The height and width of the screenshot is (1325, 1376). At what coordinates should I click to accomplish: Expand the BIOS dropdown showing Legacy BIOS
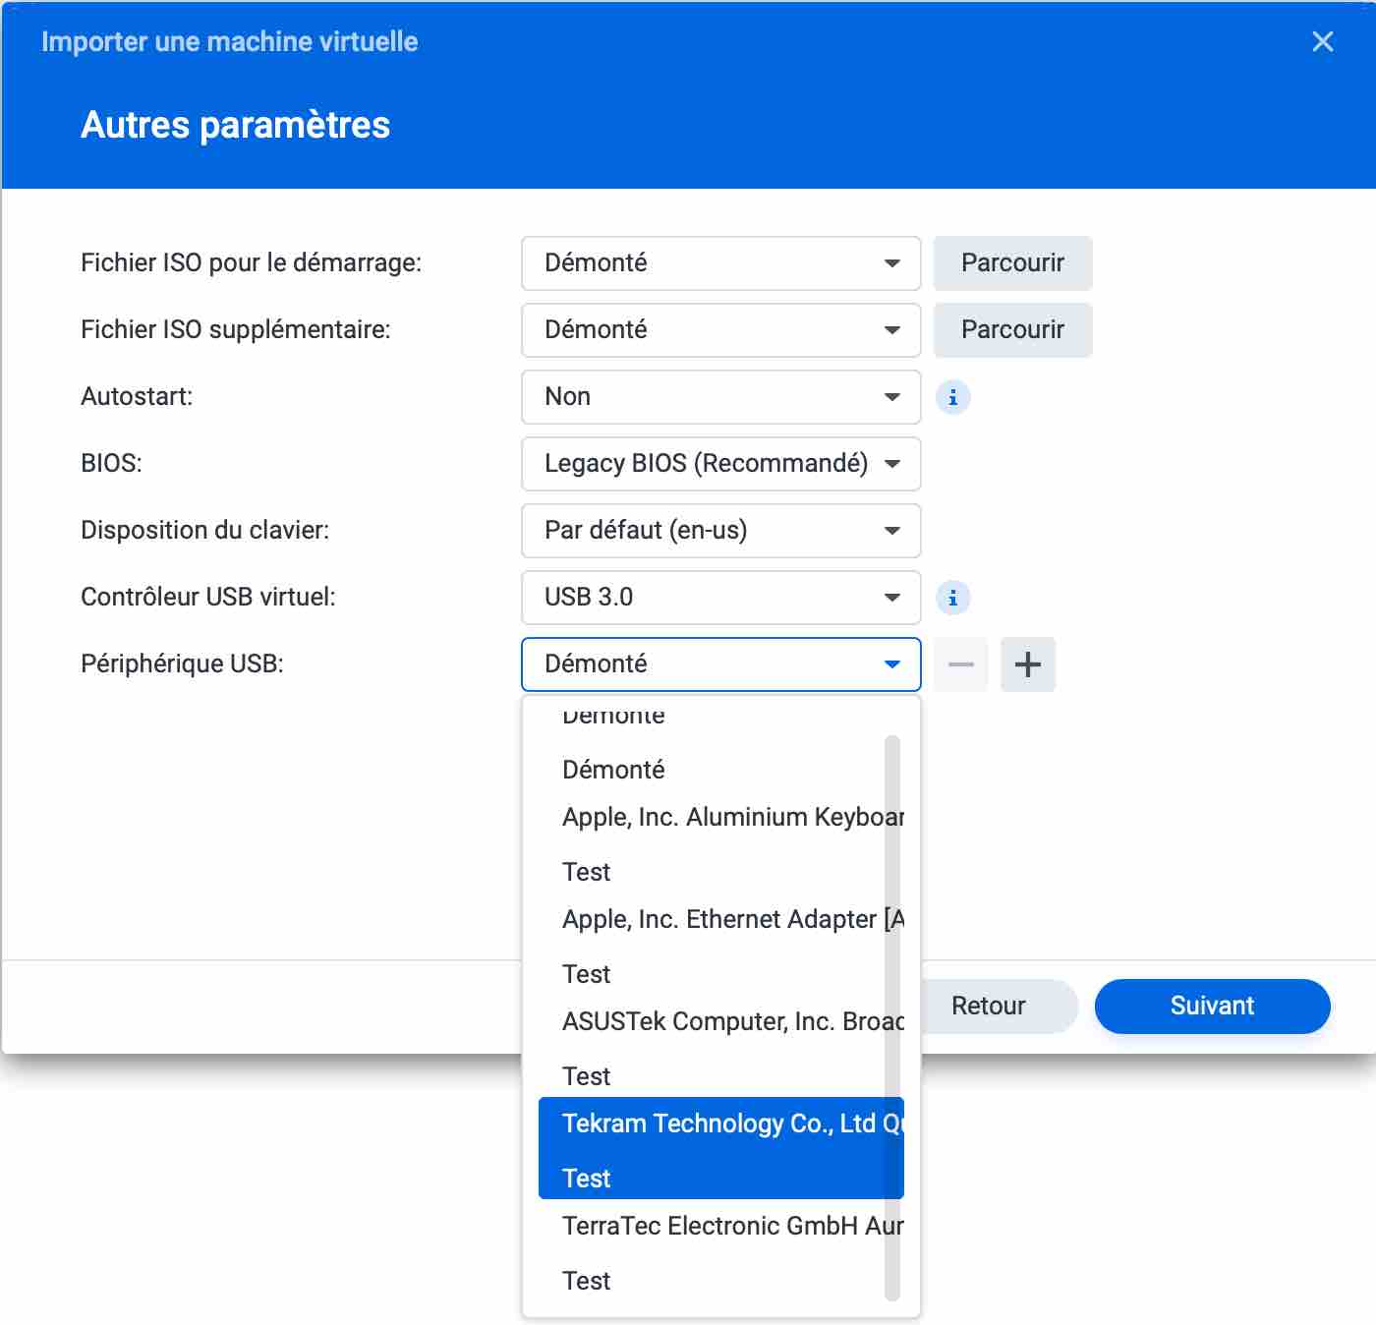click(720, 464)
